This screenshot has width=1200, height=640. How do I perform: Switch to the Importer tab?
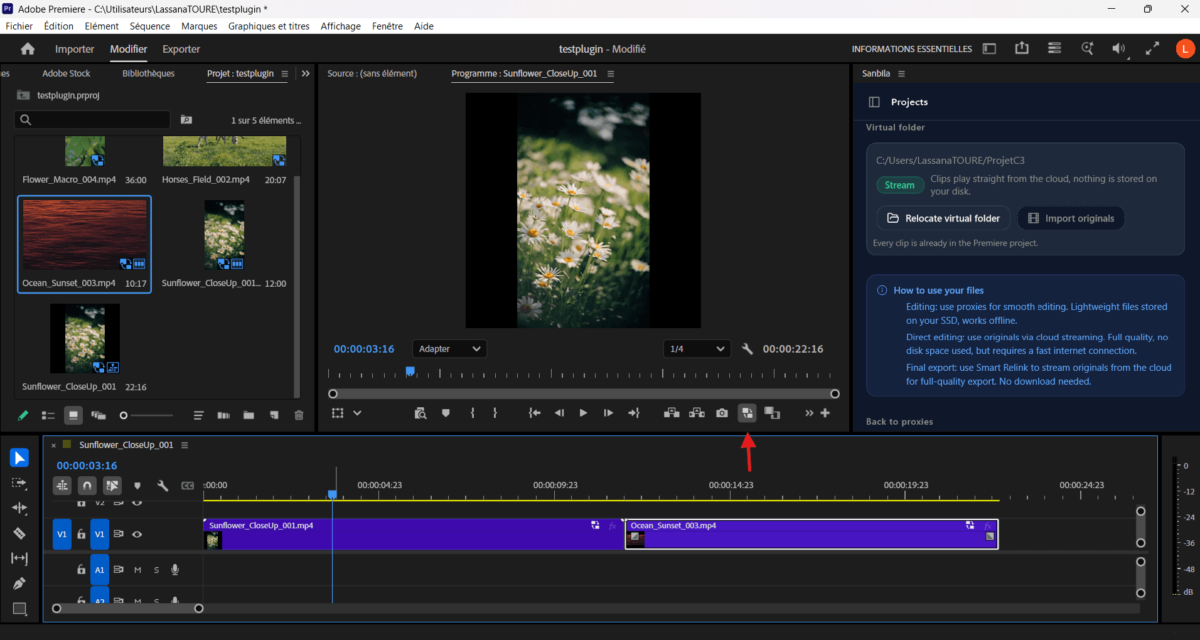point(75,49)
